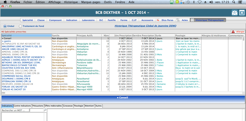Open the Wi-Fi status menu

[x=199, y=2]
